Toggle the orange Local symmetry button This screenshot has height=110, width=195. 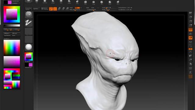coord(190,38)
